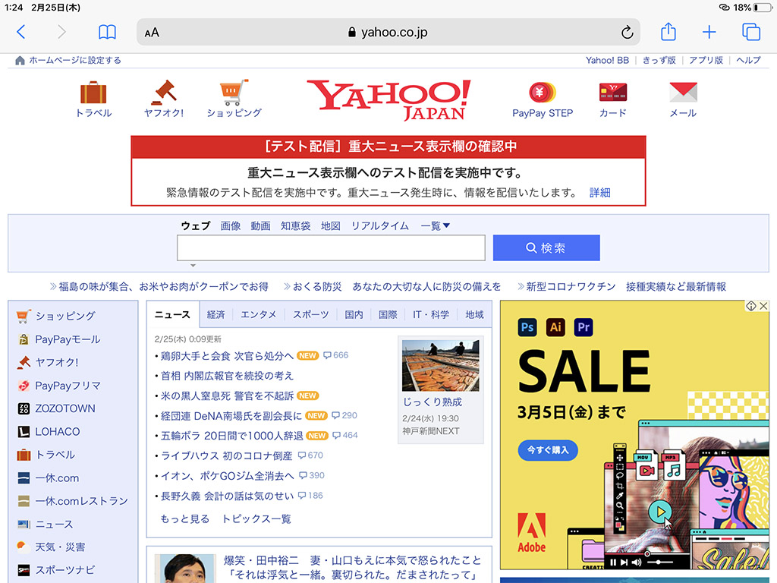Click 今すぐ購入 button in Adobe ad
Screen dimensions: 777x583
click(548, 450)
